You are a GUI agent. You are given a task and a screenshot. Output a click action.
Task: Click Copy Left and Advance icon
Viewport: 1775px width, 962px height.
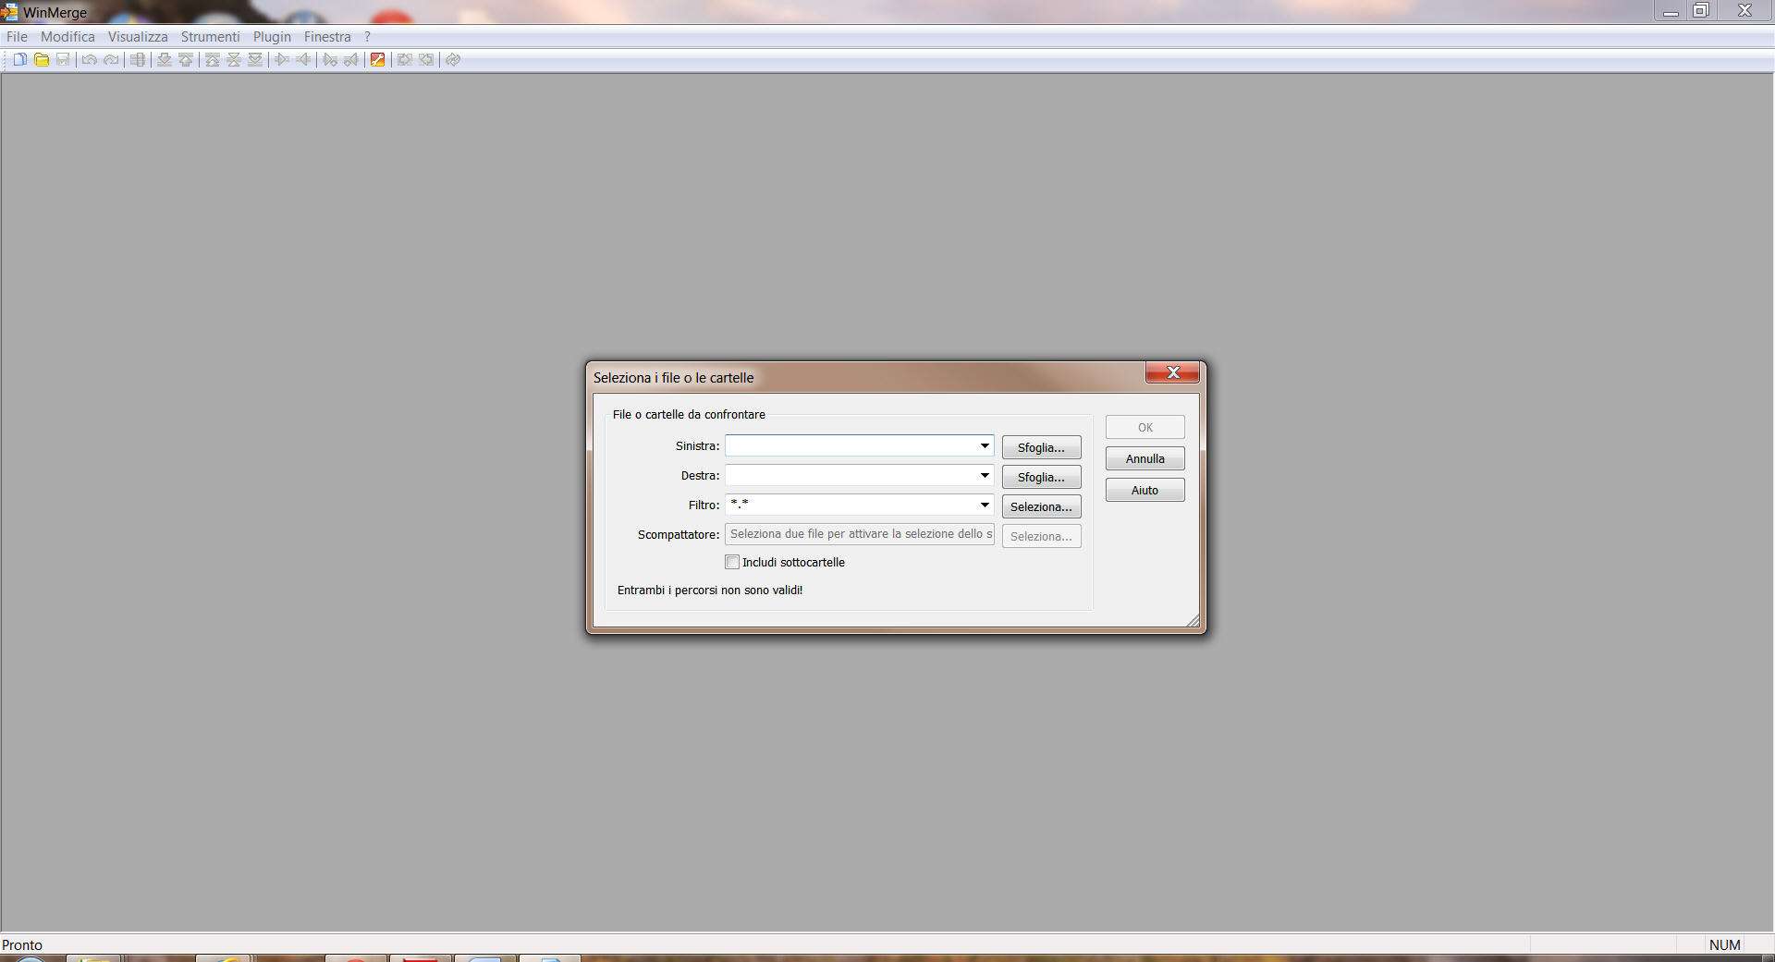[351, 60]
